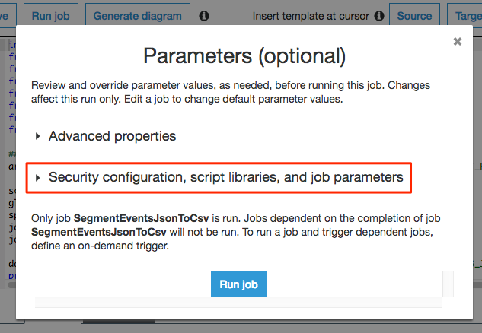This screenshot has height=333, width=482.
Task: Click the Insert template at cursor label
Action: (309, 15)
